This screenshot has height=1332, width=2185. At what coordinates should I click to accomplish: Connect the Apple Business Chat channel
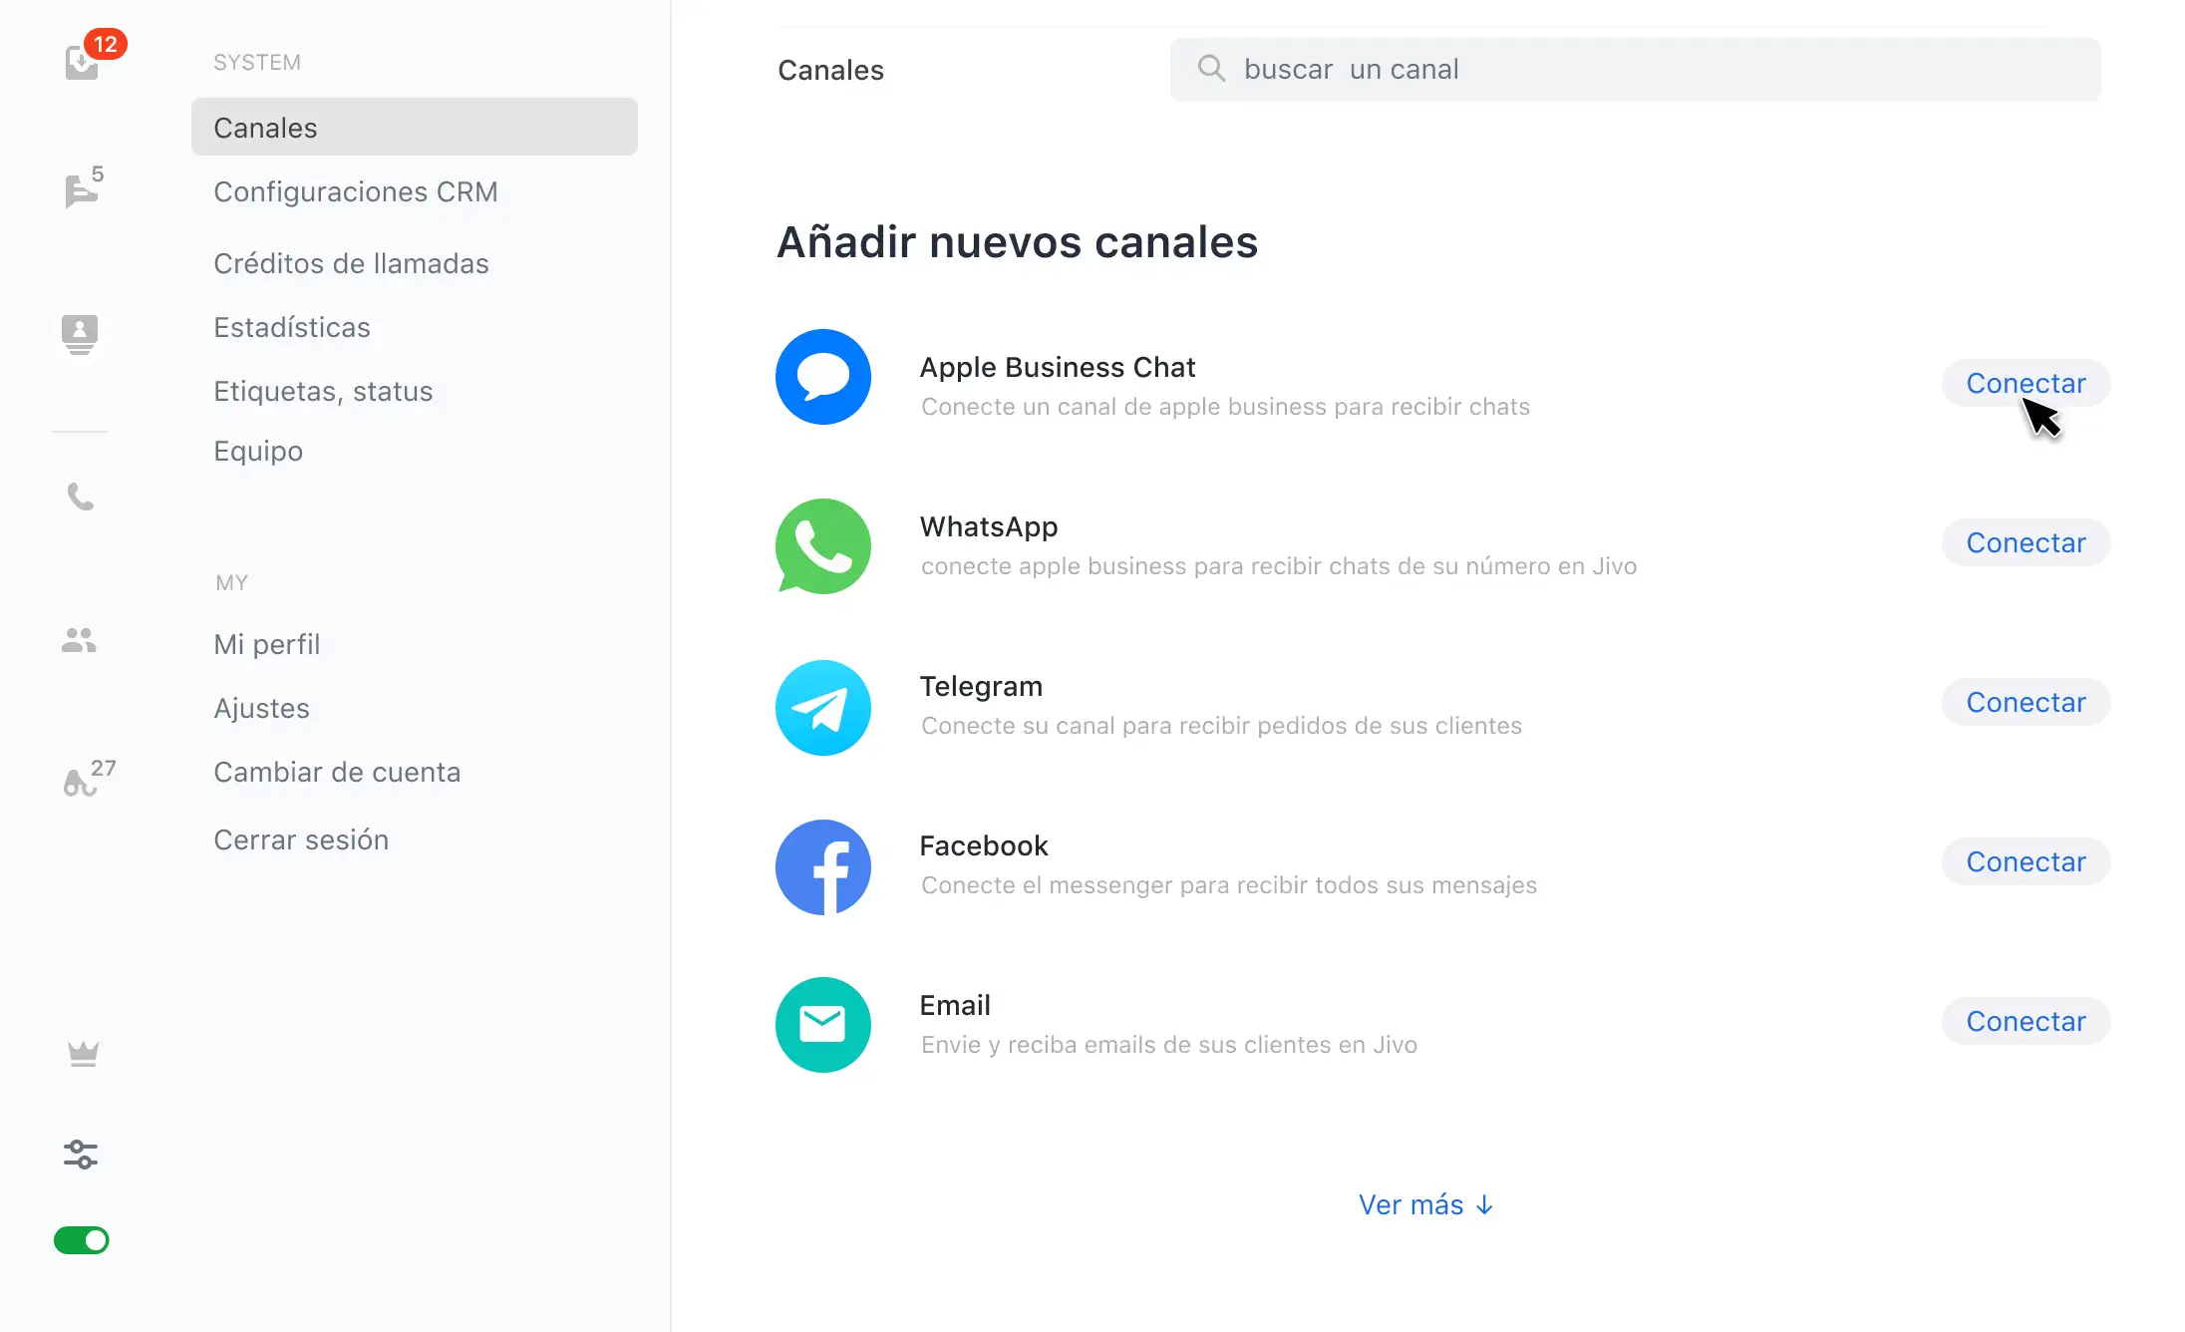click(2026, 383)
